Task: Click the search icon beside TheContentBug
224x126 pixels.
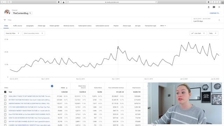Action: (30, 13)
